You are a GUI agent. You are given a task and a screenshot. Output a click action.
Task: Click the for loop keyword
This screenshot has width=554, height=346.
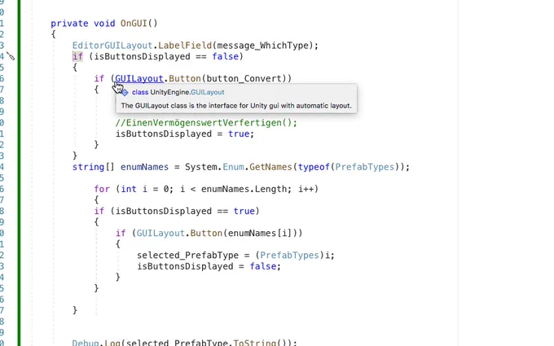[x=102, y=189]
